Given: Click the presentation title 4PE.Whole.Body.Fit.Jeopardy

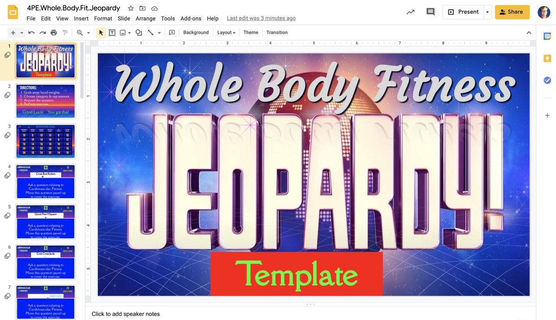Looking at the screenshot, I should (x=74, y=8).
